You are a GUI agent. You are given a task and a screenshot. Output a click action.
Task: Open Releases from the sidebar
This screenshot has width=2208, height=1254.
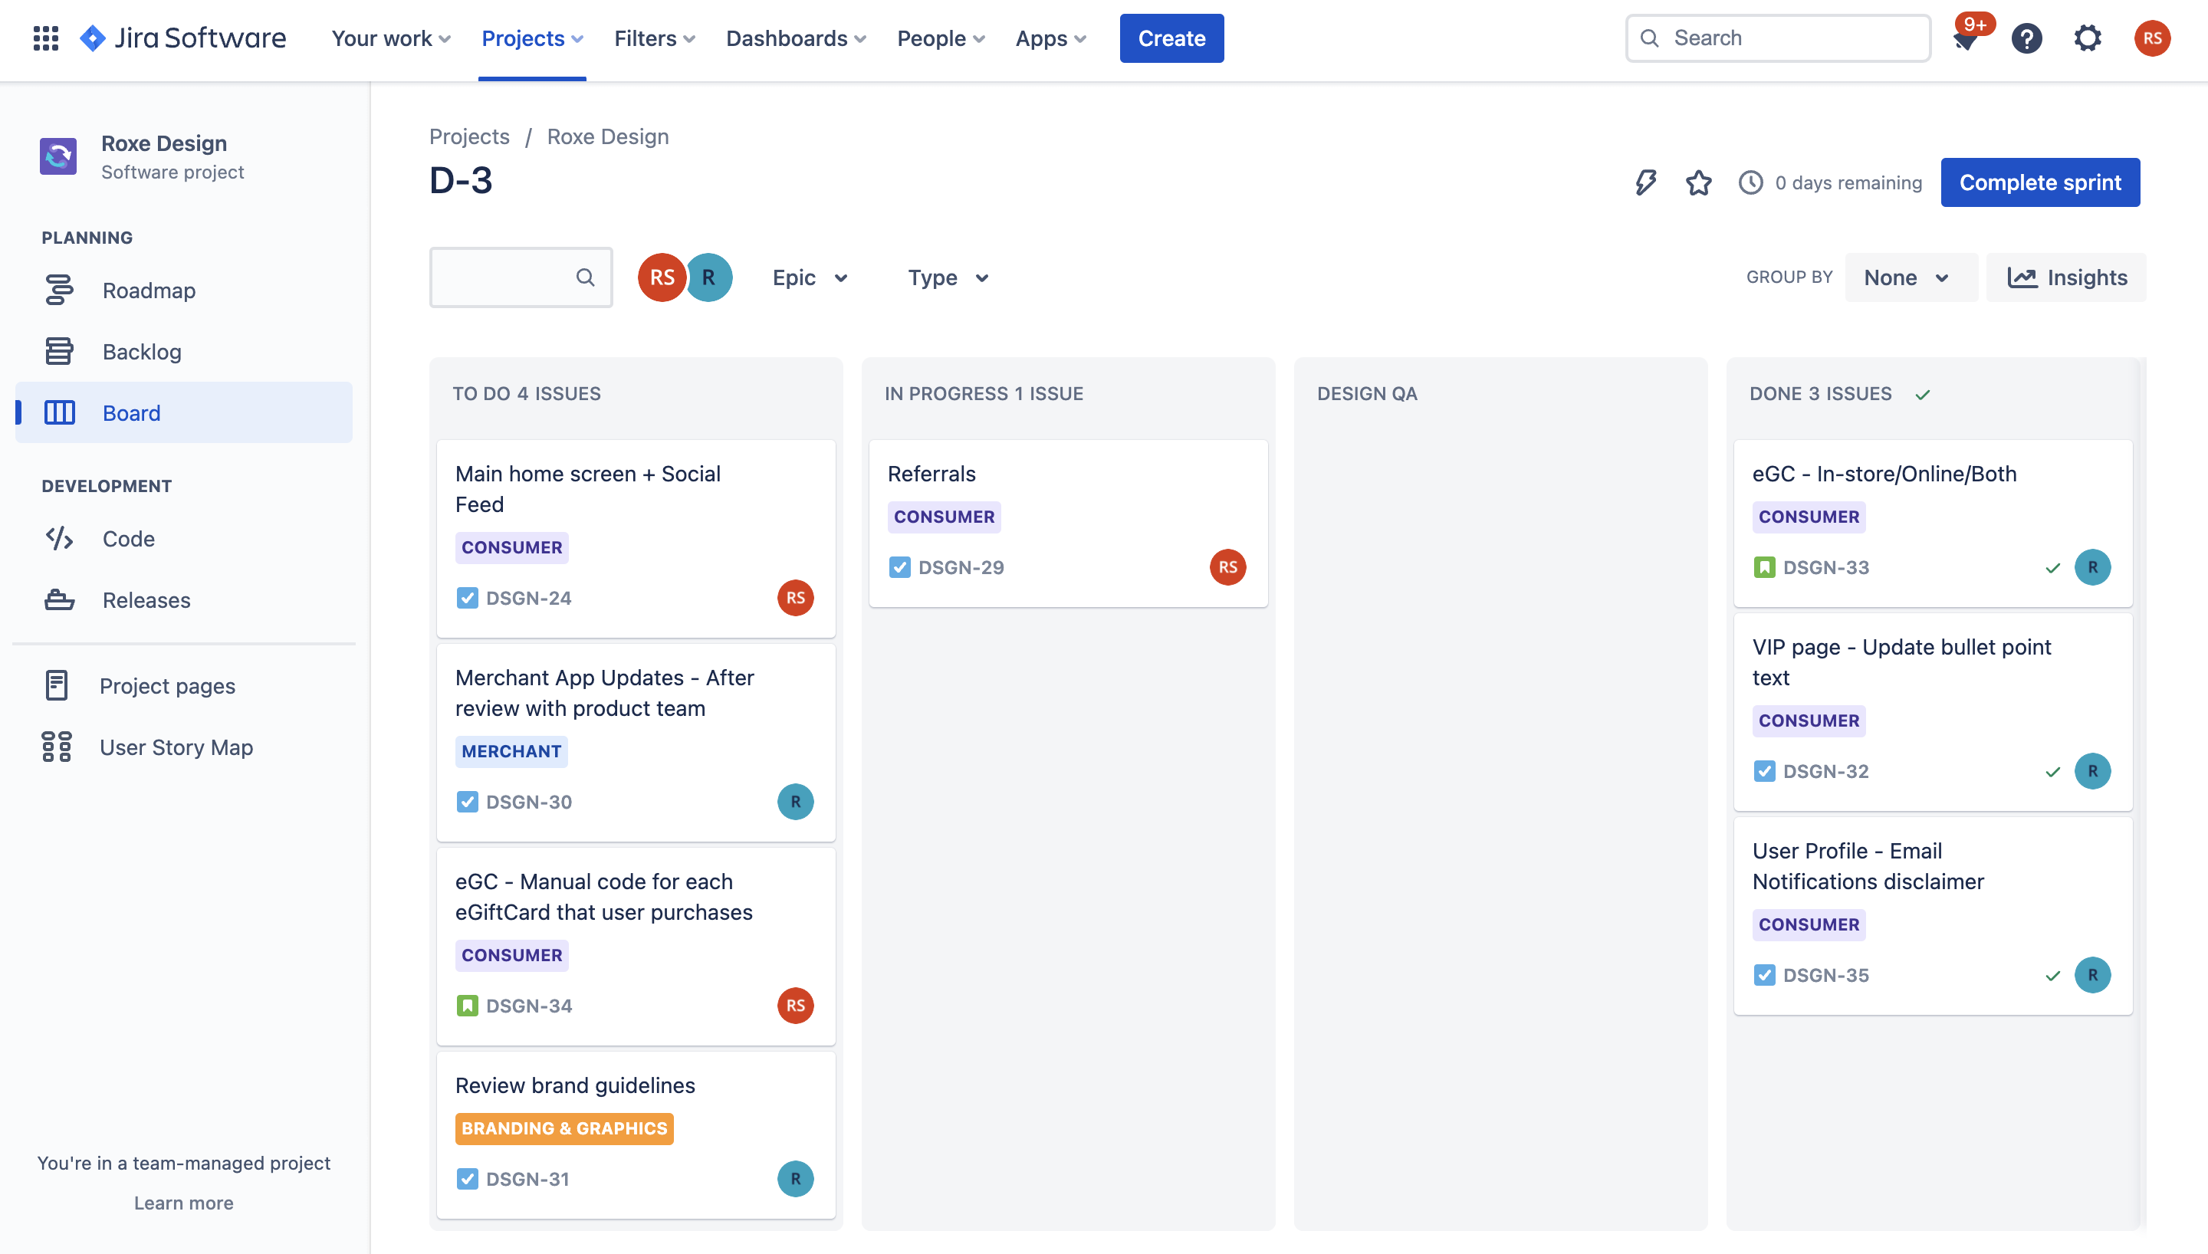tap(146, 599)
